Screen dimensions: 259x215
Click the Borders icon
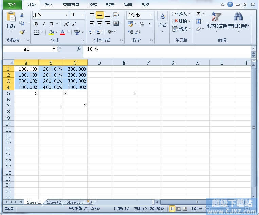36,32
